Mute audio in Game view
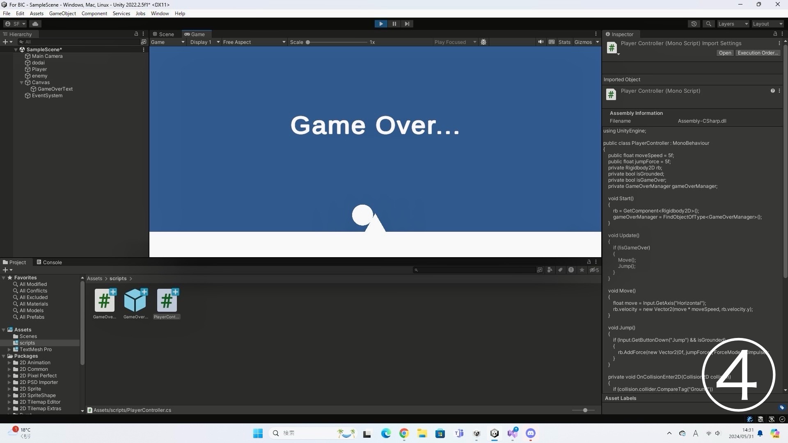The height and width of the screenshot is (443, 788). coord(541,42)
